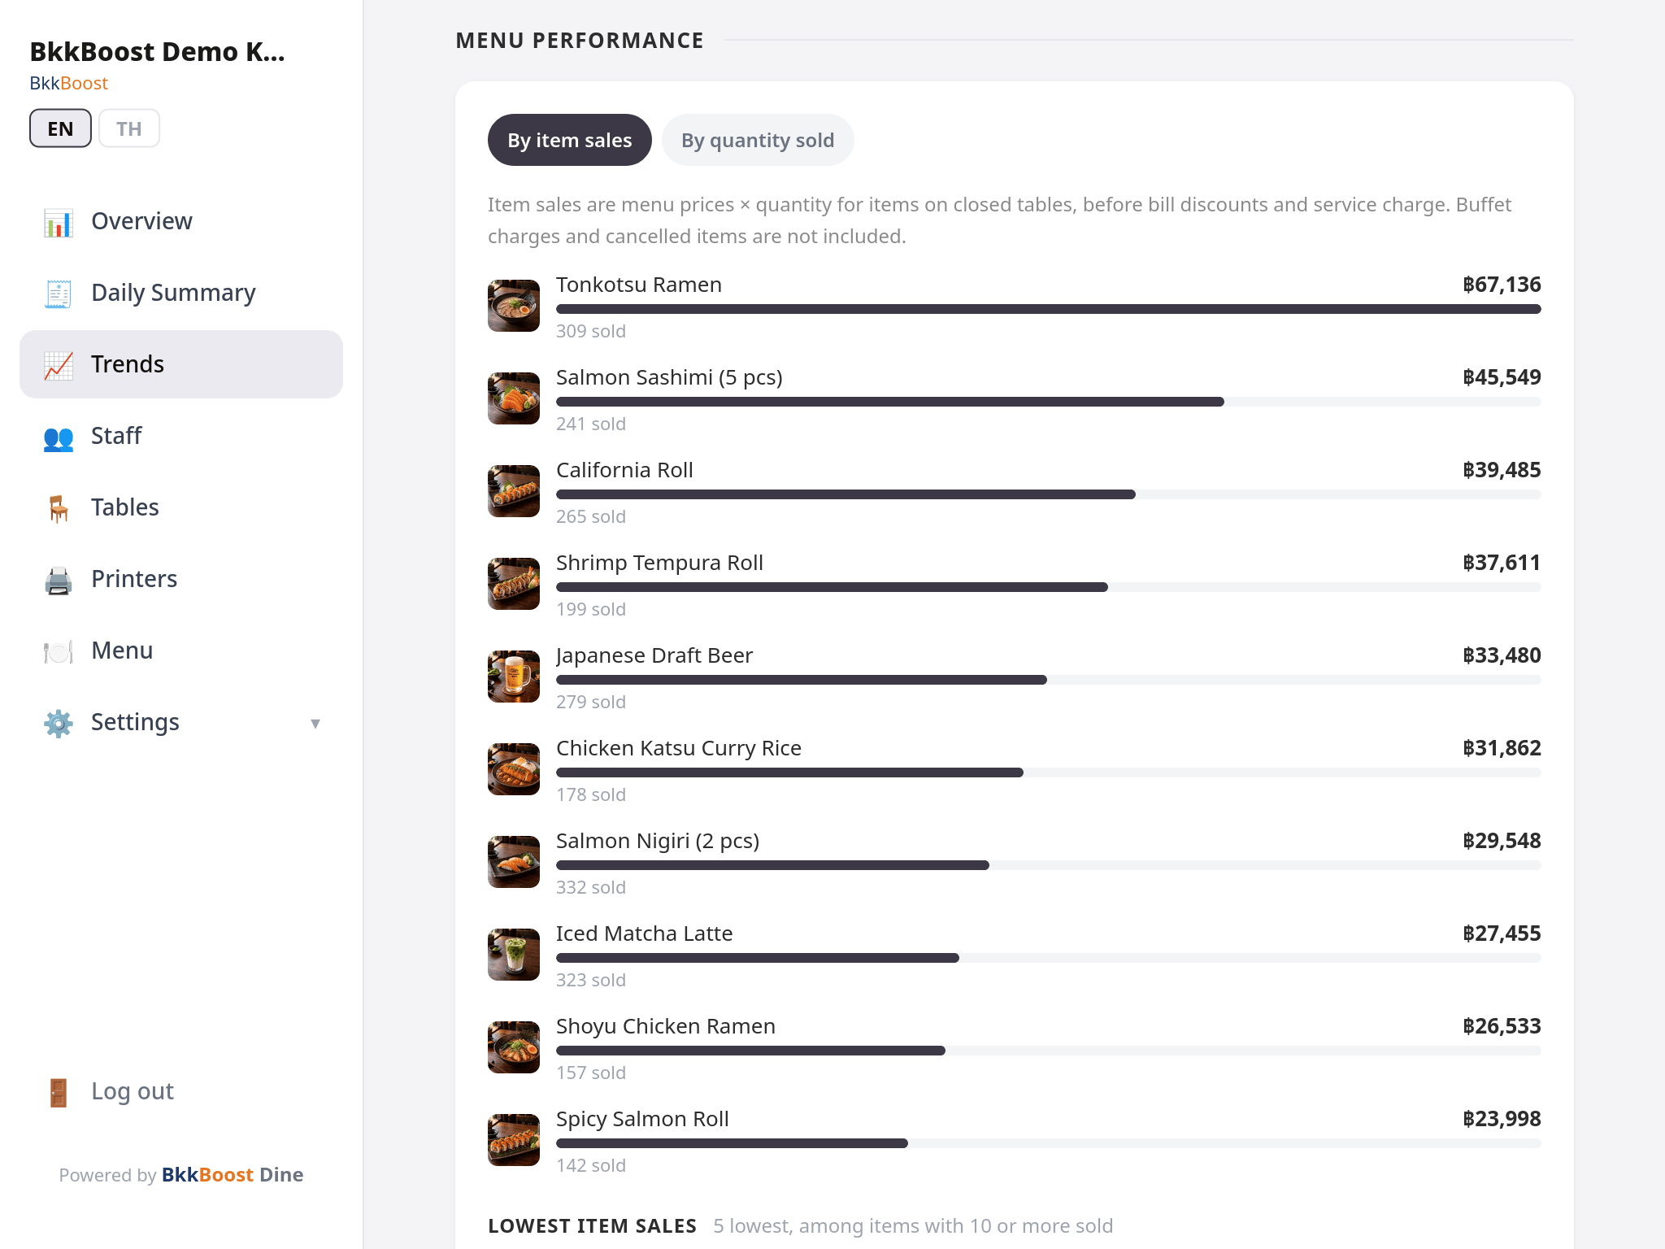
Task: Open the Overview page
Action: (181, 221)
